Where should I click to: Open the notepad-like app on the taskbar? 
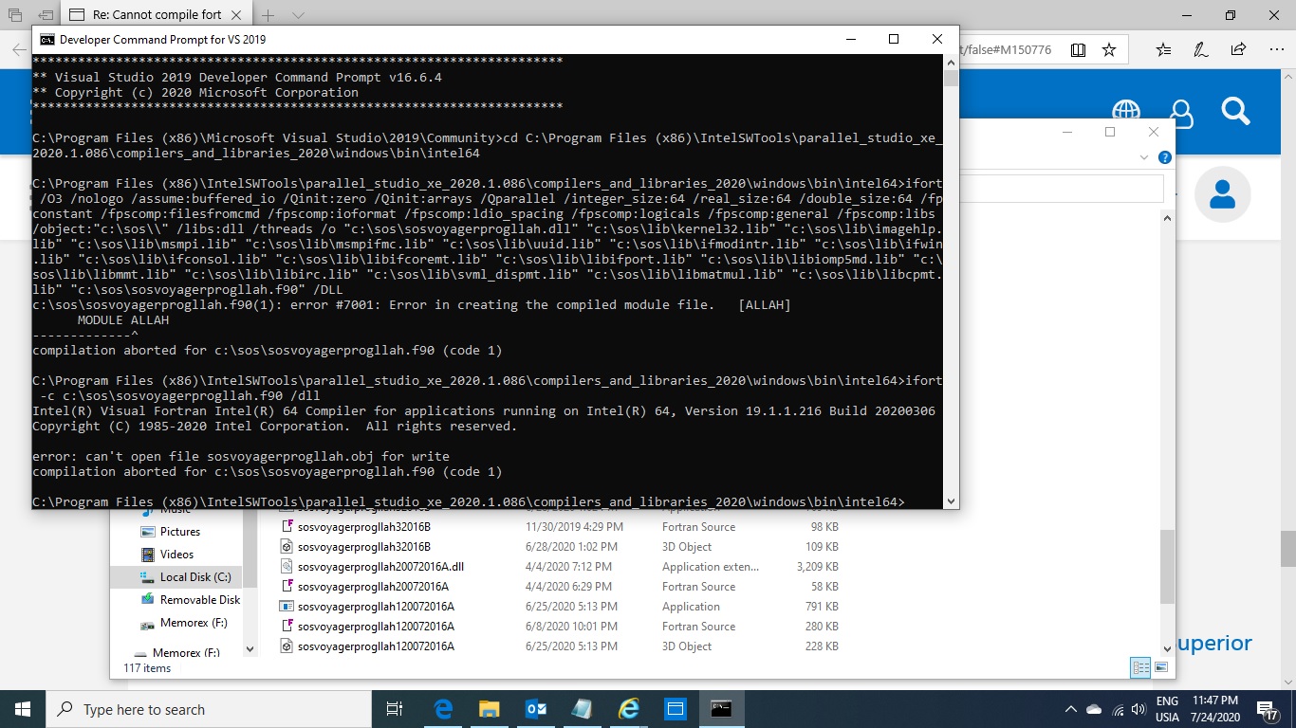[x=582, y=709]
